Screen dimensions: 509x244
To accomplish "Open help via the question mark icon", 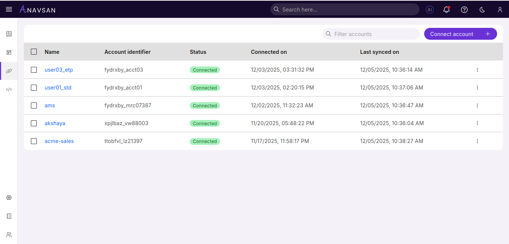I will coord(464,10).
